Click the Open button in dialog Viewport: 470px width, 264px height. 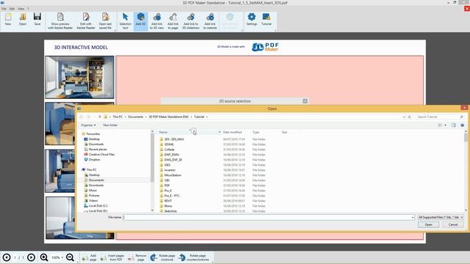coord(428,224)
